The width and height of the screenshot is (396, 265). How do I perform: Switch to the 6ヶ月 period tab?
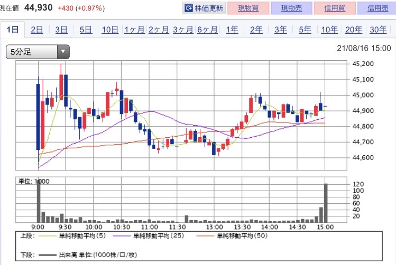click(207, 30)
